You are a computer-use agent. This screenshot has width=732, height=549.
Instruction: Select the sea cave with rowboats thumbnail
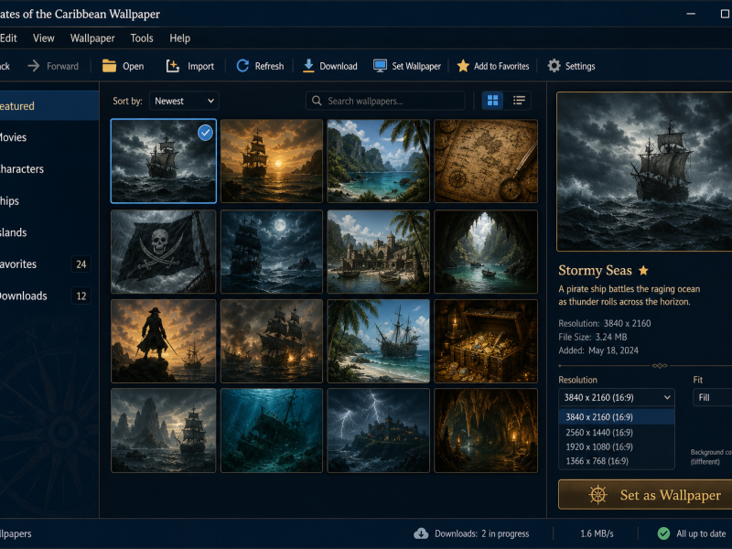[x=486, y=252]
